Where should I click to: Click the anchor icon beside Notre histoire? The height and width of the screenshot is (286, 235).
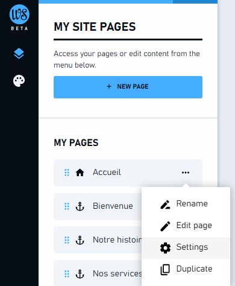tap(80, 240)
